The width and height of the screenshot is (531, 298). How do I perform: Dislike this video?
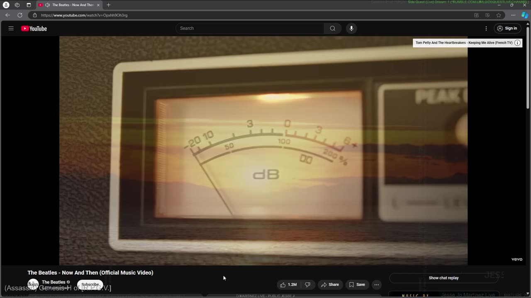[x=308, y=285]
